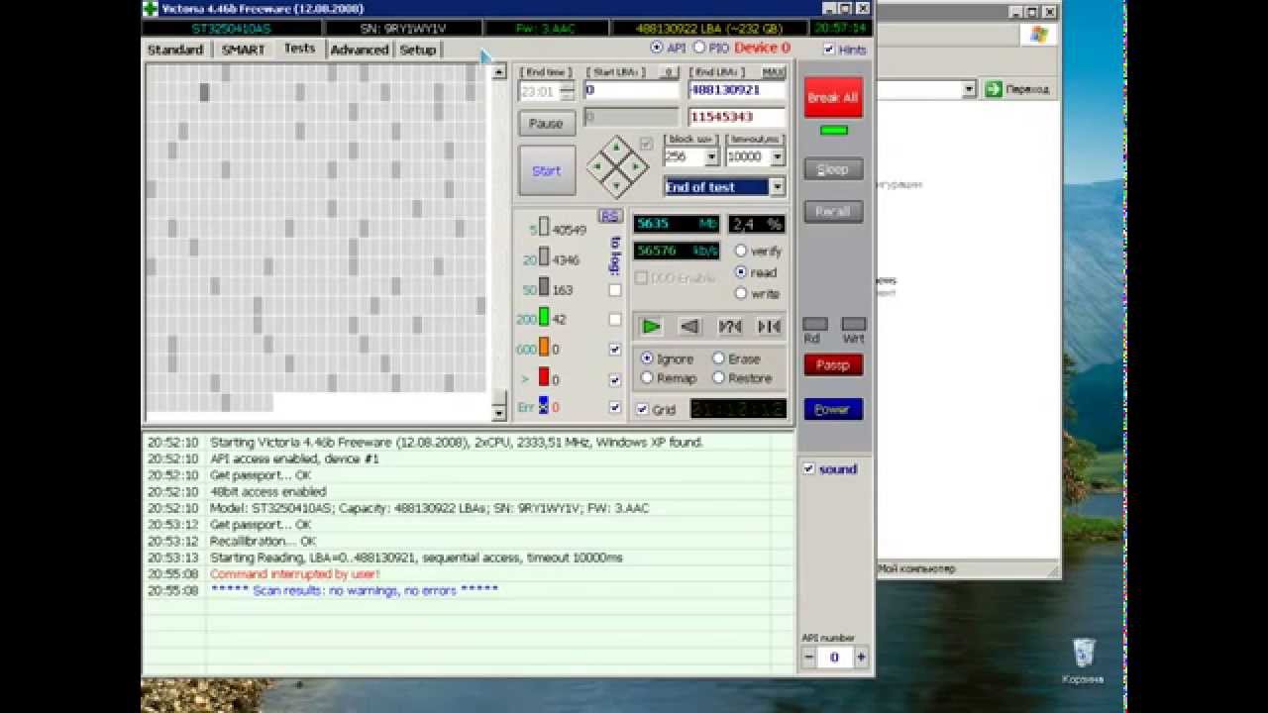Click the green 200 ms block indicator
Screen dimensions: 1268x713
(x=544, y=318)
